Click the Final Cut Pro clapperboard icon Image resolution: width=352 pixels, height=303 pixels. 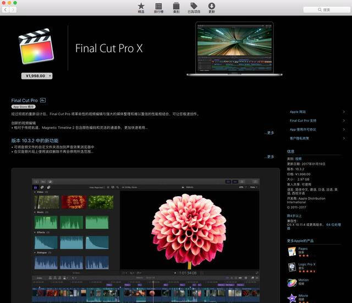coord(37,46)
